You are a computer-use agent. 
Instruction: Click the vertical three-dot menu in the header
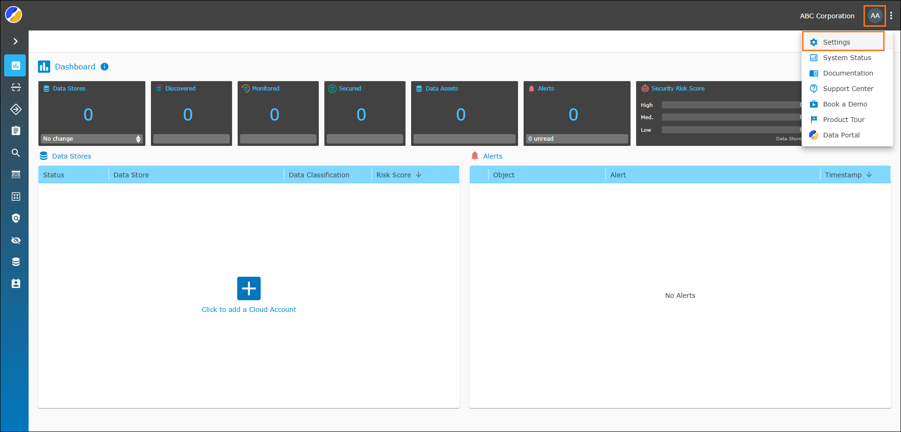coord(891,16)
